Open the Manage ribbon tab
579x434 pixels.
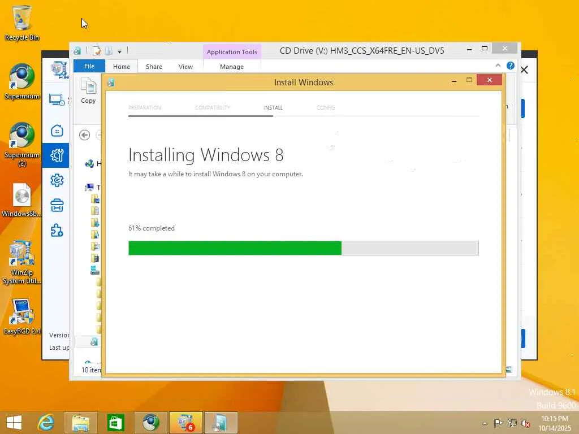[232, 67]
